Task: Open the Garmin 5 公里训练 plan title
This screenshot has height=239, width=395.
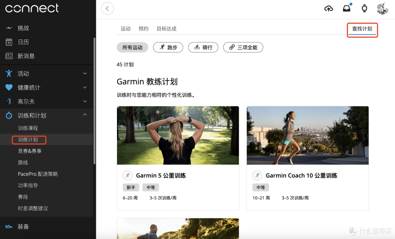Action: tap(161, 175)
